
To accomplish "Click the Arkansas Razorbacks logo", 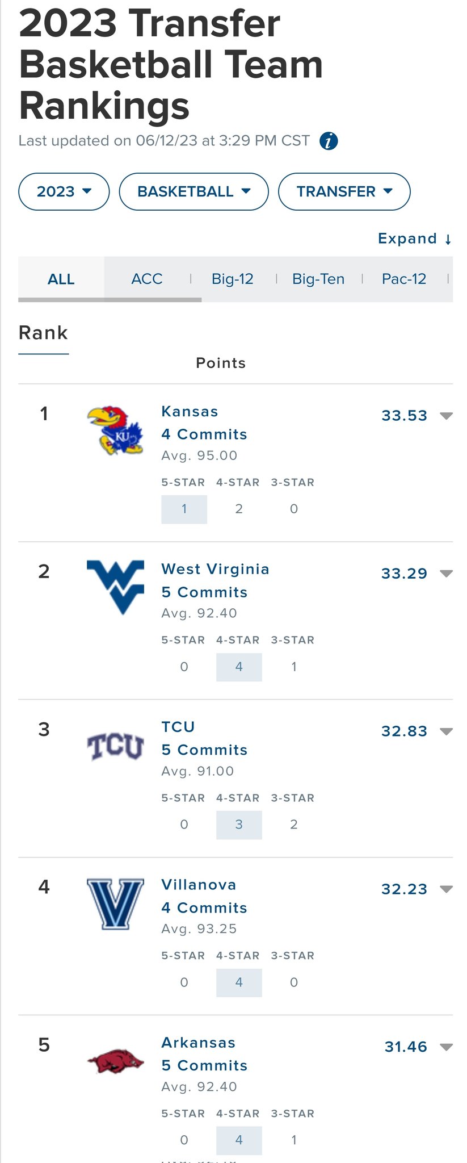I will point(115,1061).
